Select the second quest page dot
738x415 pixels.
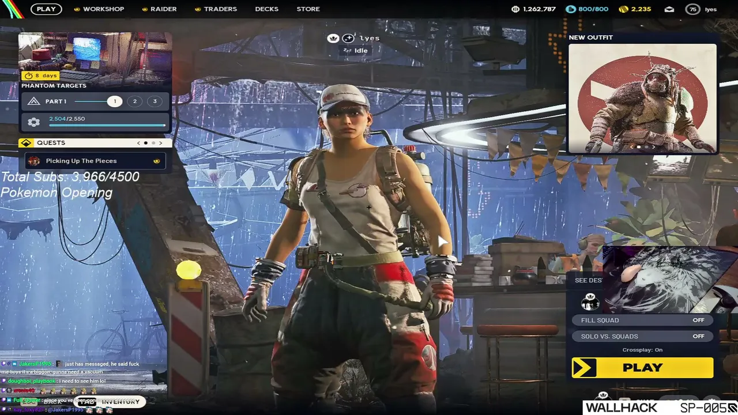(x=153, y=143)
